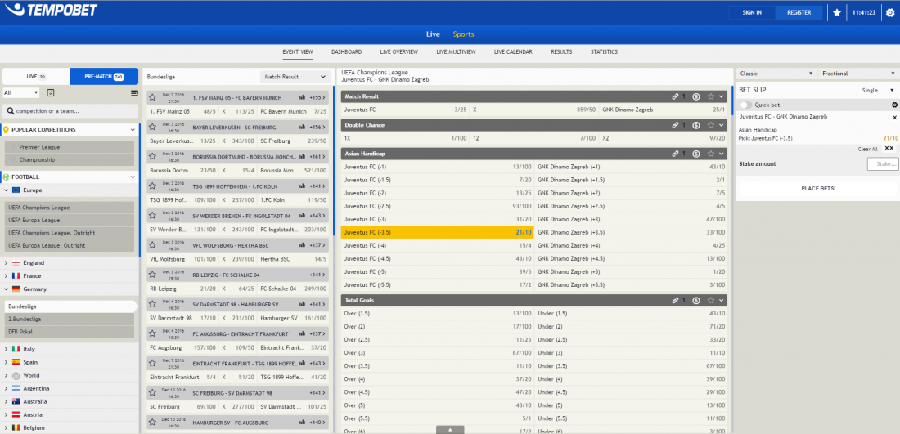Click the scroll-to-top arrow at bottom
Viewport: 900px width, 434px height.
[450, 429]
